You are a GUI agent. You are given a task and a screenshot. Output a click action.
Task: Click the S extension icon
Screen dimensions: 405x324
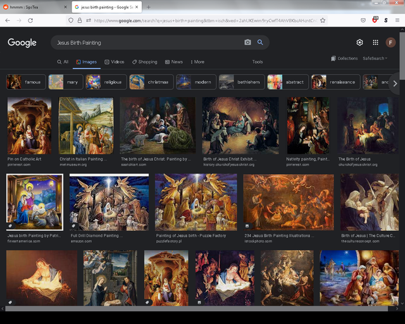coord(386,20)
